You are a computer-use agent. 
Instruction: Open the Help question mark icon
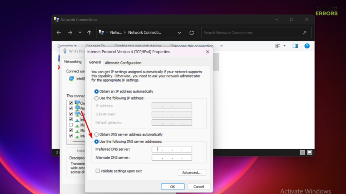click(x=307, y=46)
